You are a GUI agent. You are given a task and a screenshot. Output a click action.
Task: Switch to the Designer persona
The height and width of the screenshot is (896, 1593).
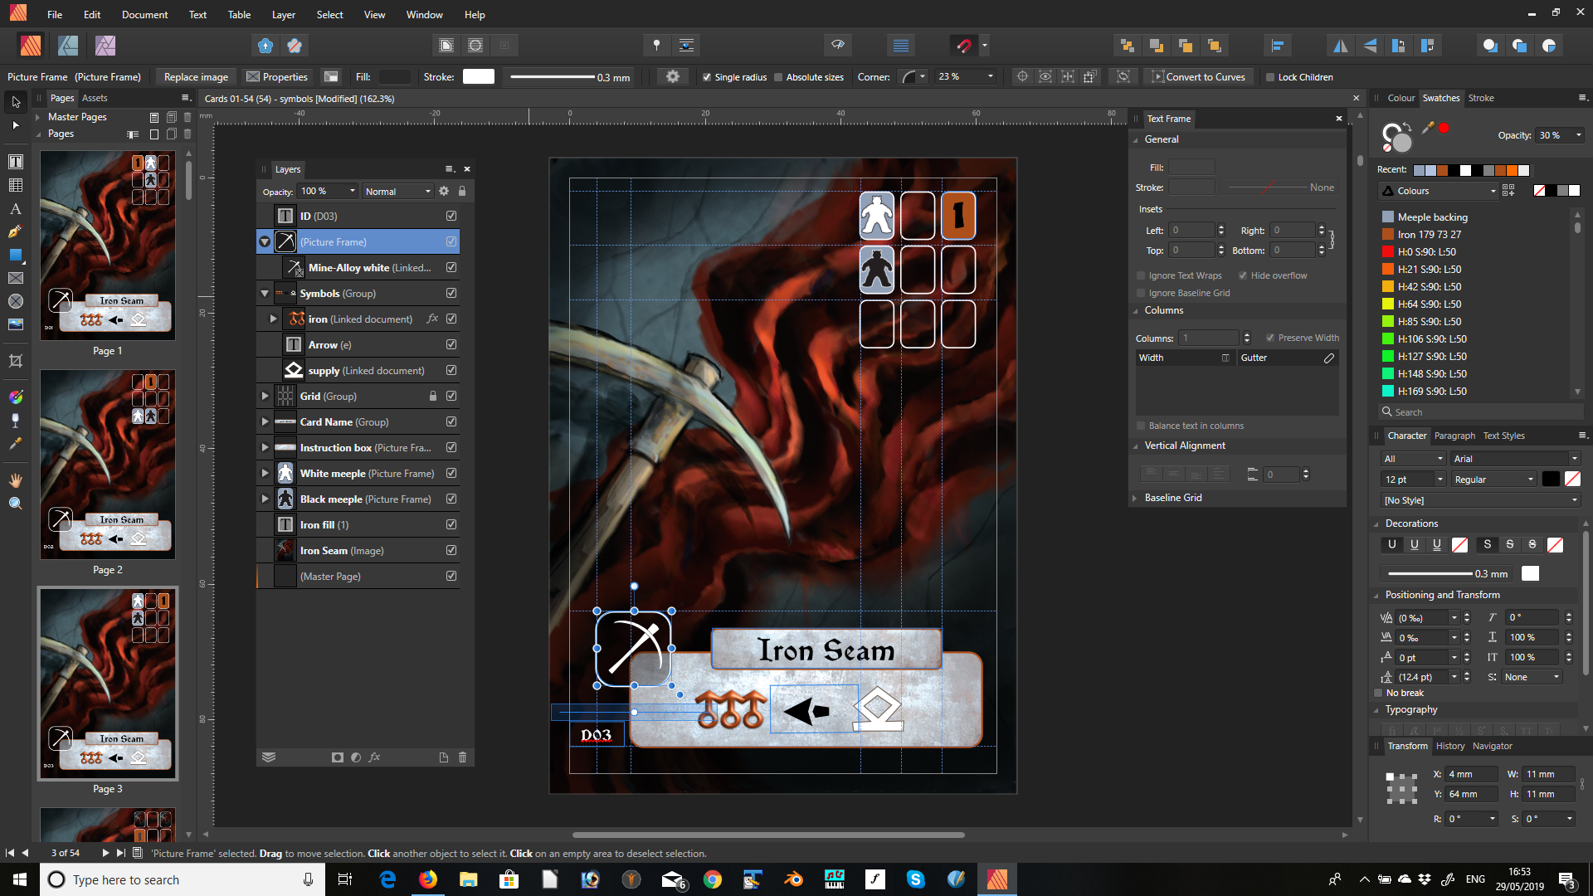tap(68, 46)
